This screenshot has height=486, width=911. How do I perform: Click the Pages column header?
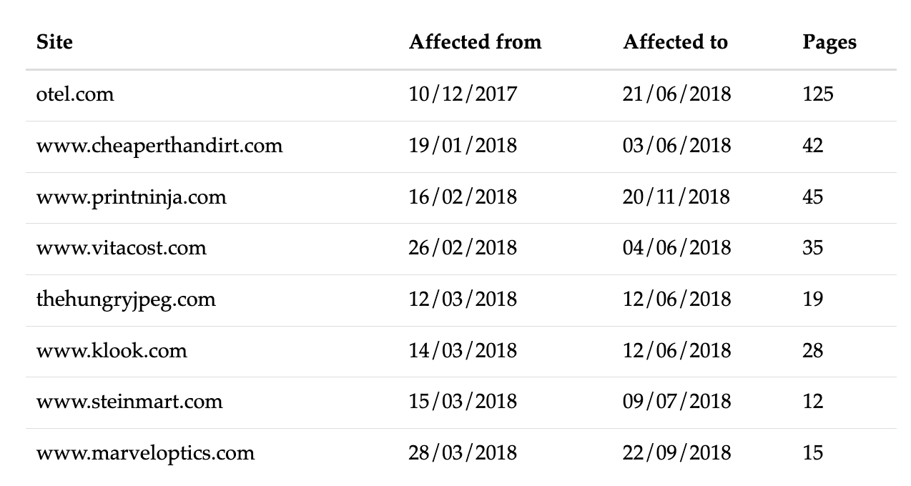coord(829,42)
